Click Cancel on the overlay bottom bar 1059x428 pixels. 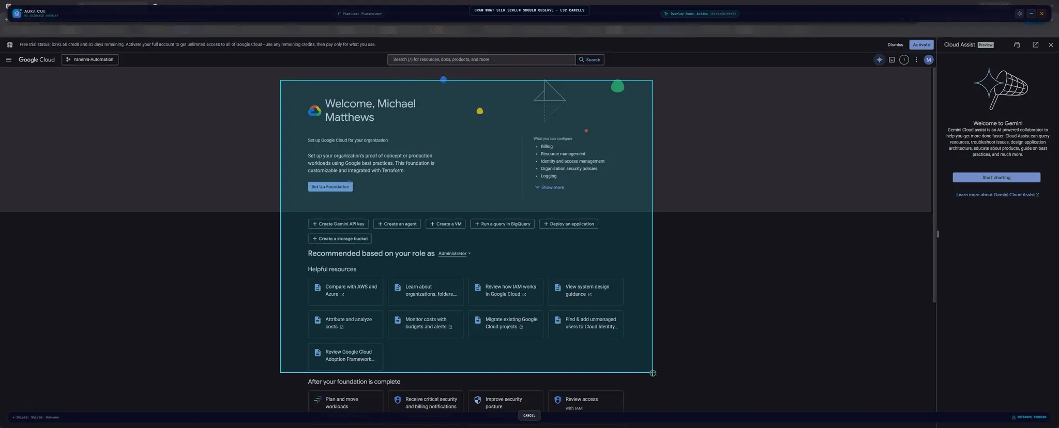[529, 416]
